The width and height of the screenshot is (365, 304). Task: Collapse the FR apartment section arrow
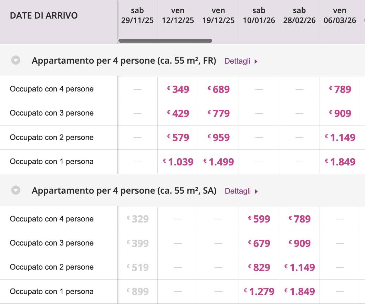[16, 61]
